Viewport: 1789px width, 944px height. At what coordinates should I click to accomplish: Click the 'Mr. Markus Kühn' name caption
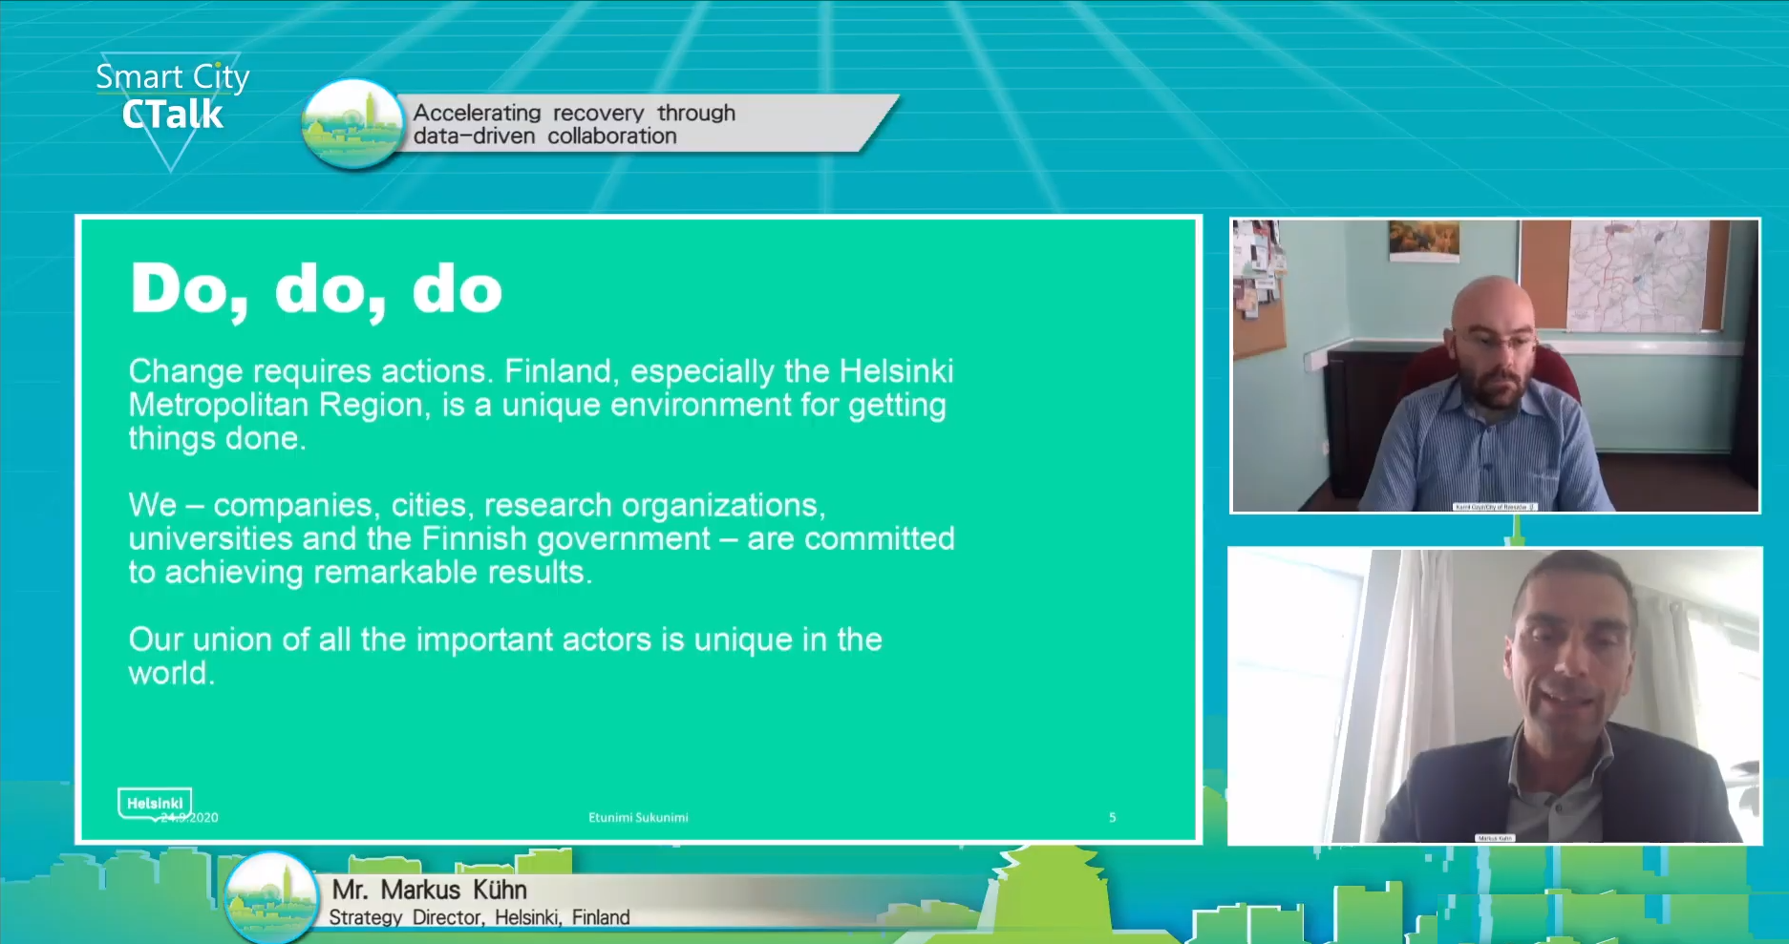[429, 890]
